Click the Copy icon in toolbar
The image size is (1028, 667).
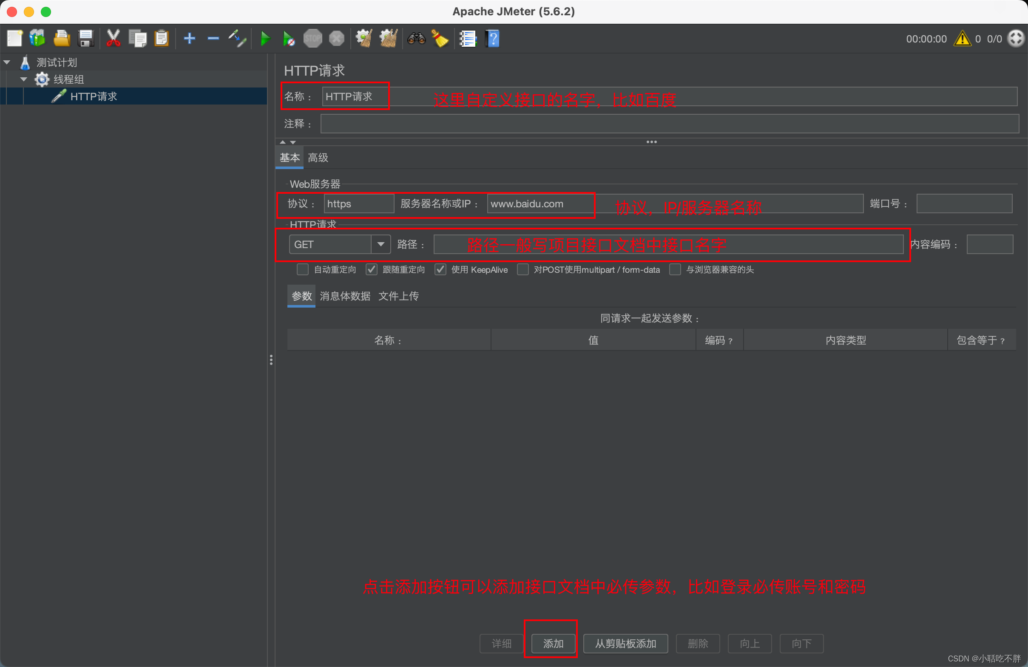pos(138,39)
